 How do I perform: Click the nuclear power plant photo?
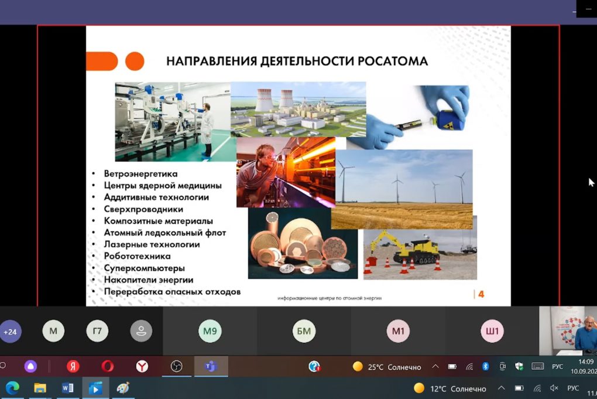[298, 110]
